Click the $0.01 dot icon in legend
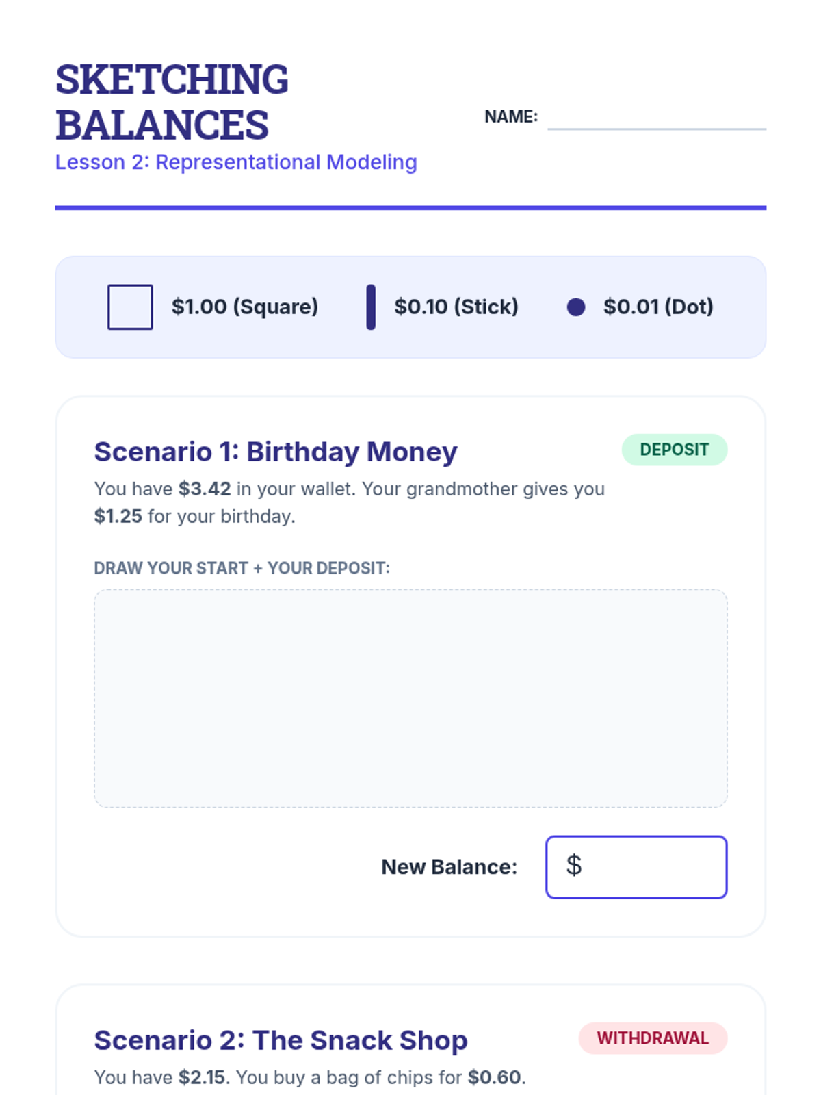Image resolution: width=821 pixels, height=1095 pixels. point(576,307)
